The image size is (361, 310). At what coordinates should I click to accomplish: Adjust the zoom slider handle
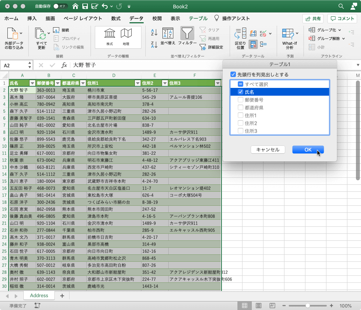(x=308, y=306)
